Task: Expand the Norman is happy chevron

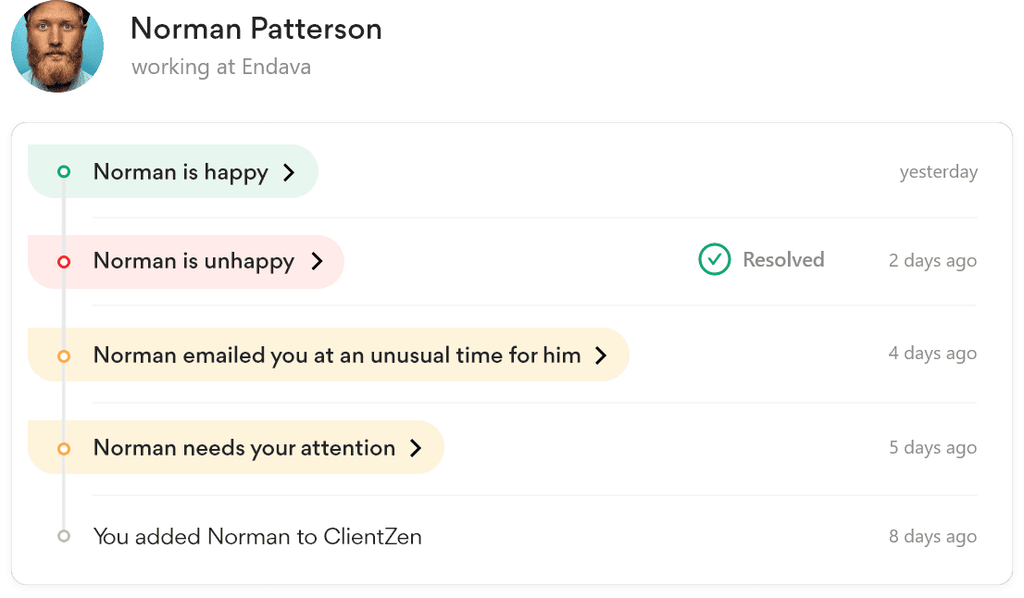Action: 289,172
